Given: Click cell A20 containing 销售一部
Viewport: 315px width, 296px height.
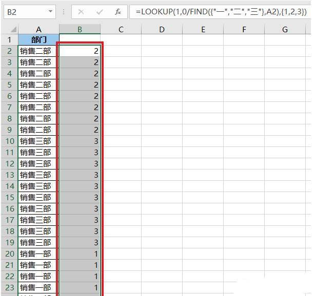Looking at the screenshot, I should click(x=38, y=253).
